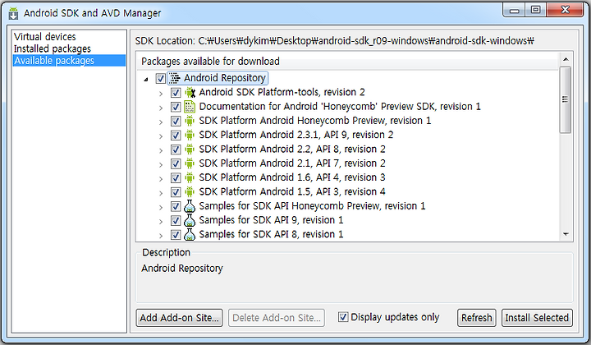This screenshot has height=345, width=591.
Task: Expand SDK Platform Android 2.1 entry
Action: pos(161,164)
